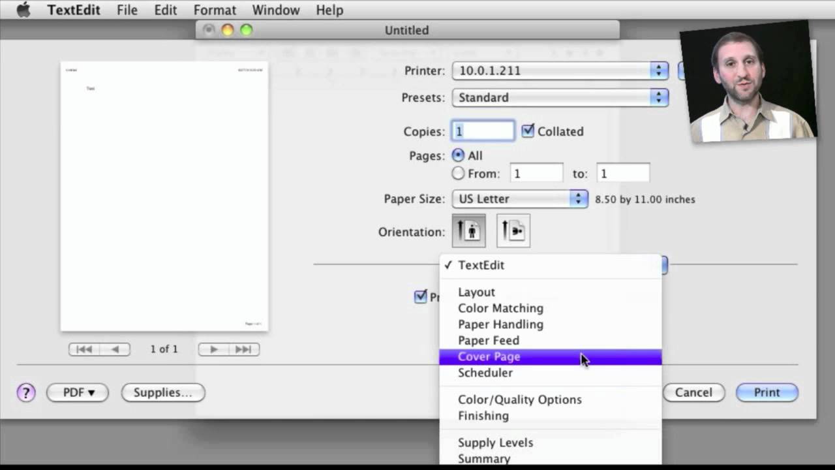Choose TextEdit in the options menu
The height and width of the screenshot is (470, 835).
551,265
